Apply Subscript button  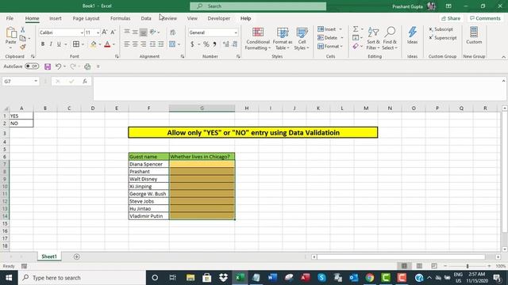pos(441,29)
